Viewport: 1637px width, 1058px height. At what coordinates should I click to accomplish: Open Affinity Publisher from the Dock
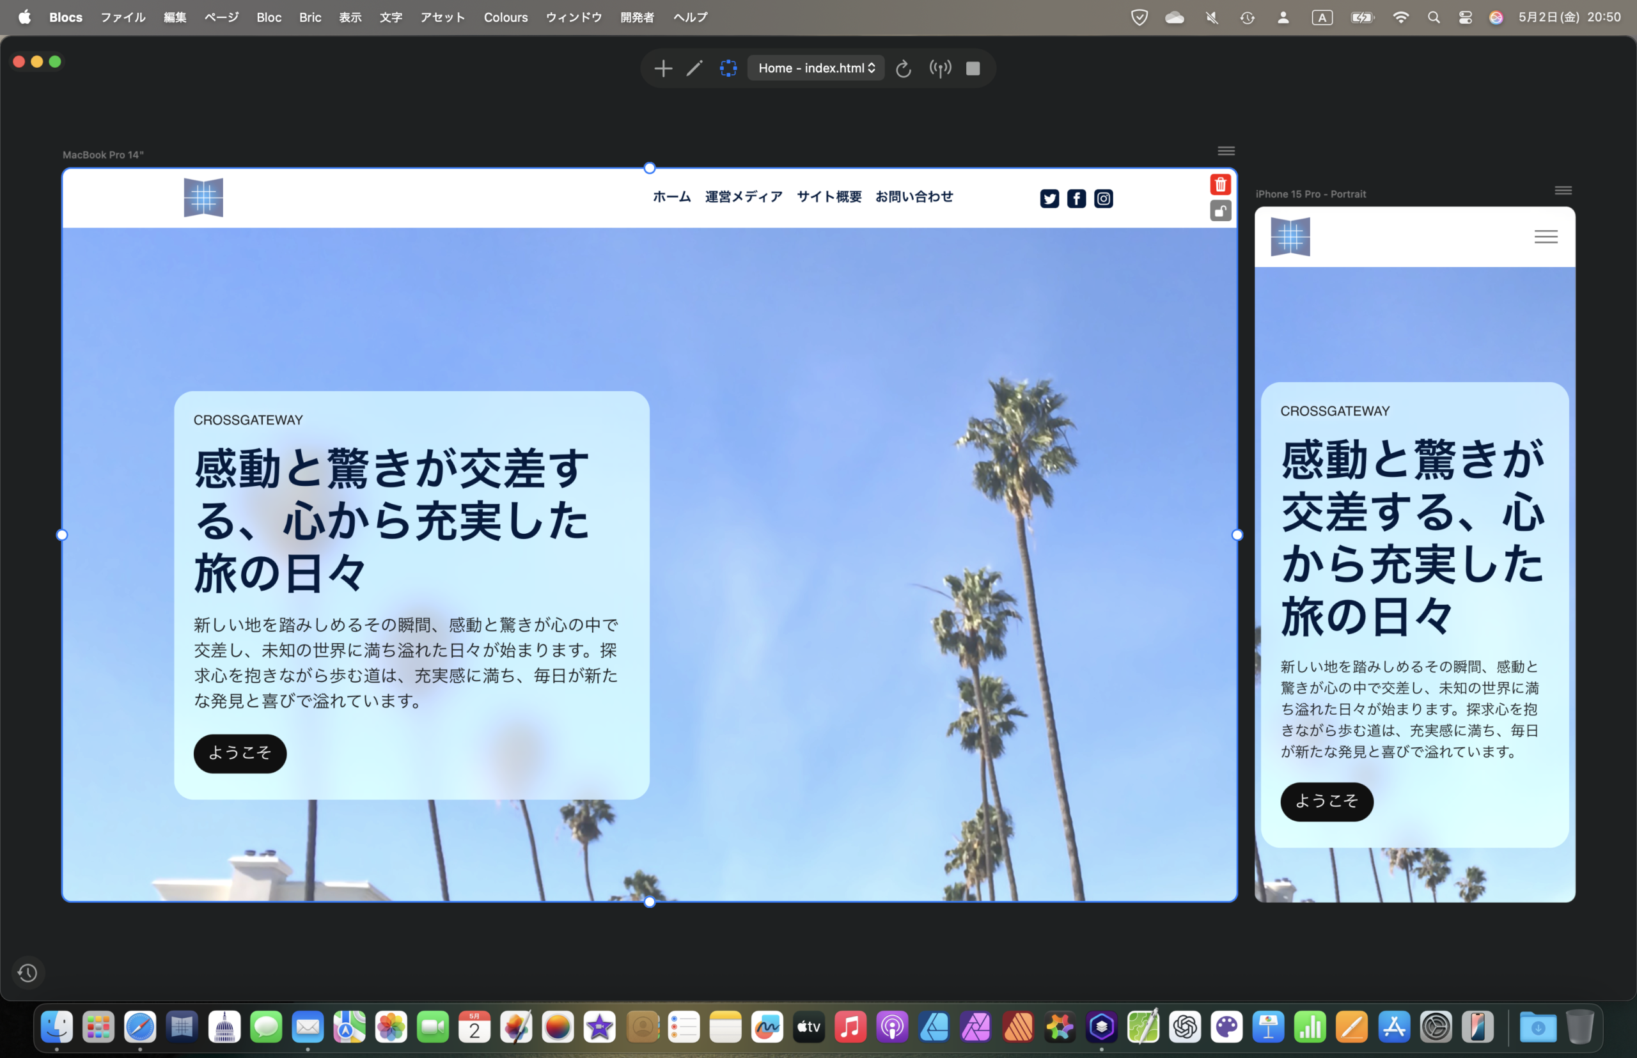(1018, 1027)
